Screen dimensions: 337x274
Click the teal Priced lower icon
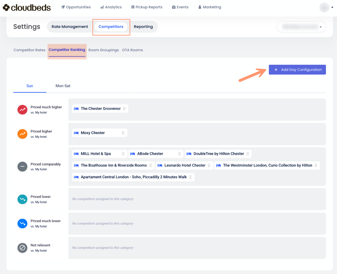pyautogui.click(x=22, y=199)
